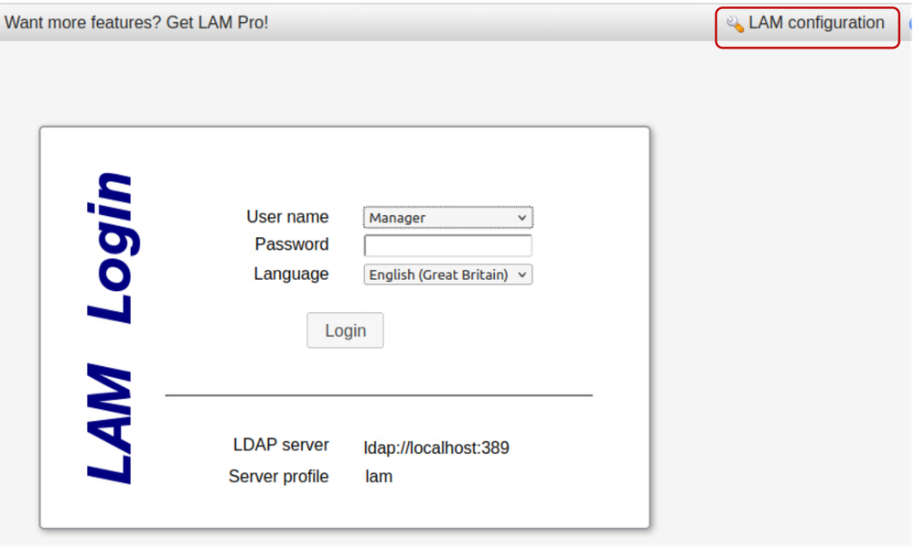
Task: Click the 'Server profile' label
Action: pyautogui.click(x=279, y=477)
